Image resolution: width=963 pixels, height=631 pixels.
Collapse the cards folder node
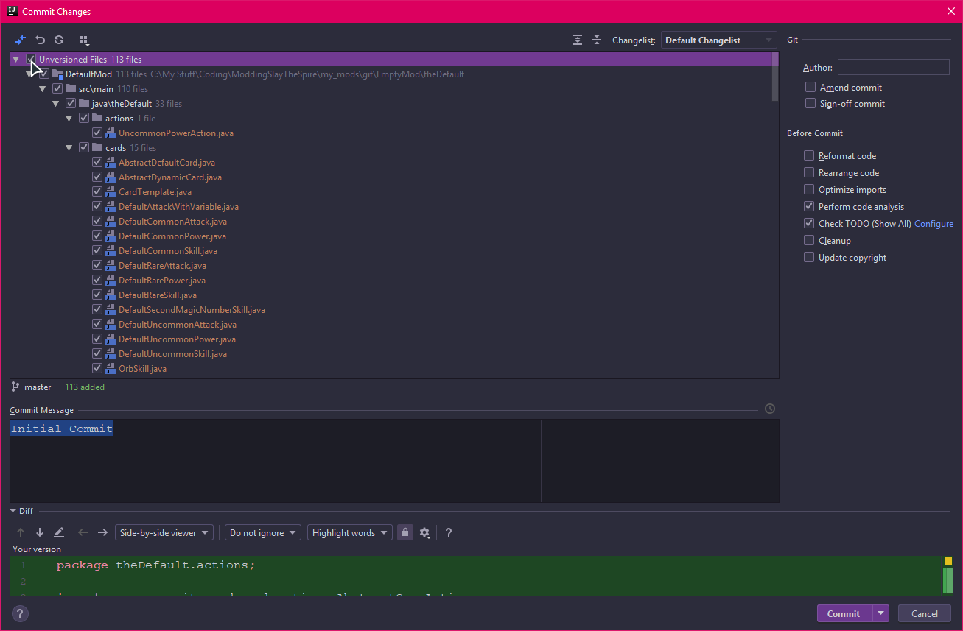[69, 148]
